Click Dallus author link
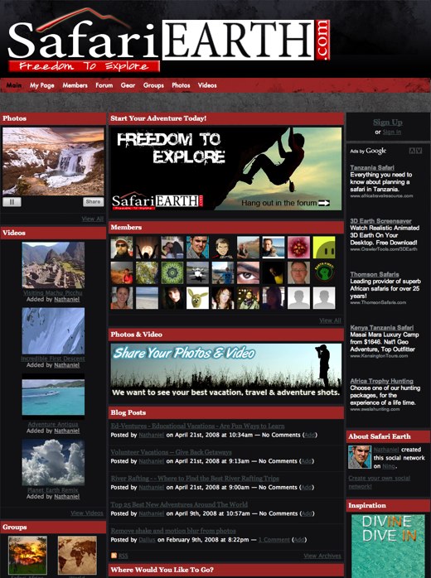Viewport: 431px width, 578px height. coord(148,540)
